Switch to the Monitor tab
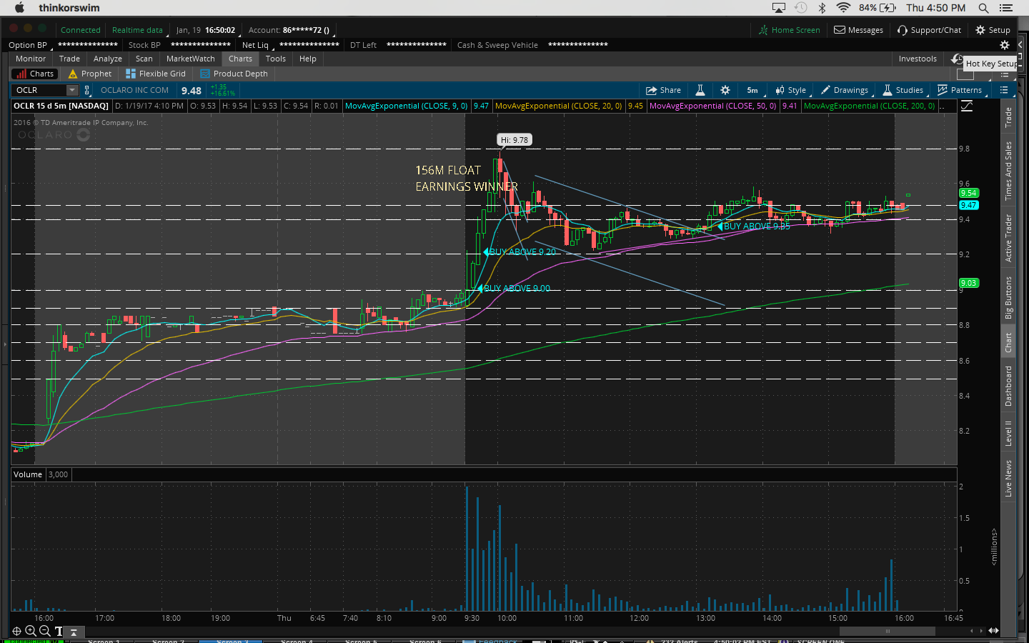This screenshot has width=1029, height=643. 31,59
